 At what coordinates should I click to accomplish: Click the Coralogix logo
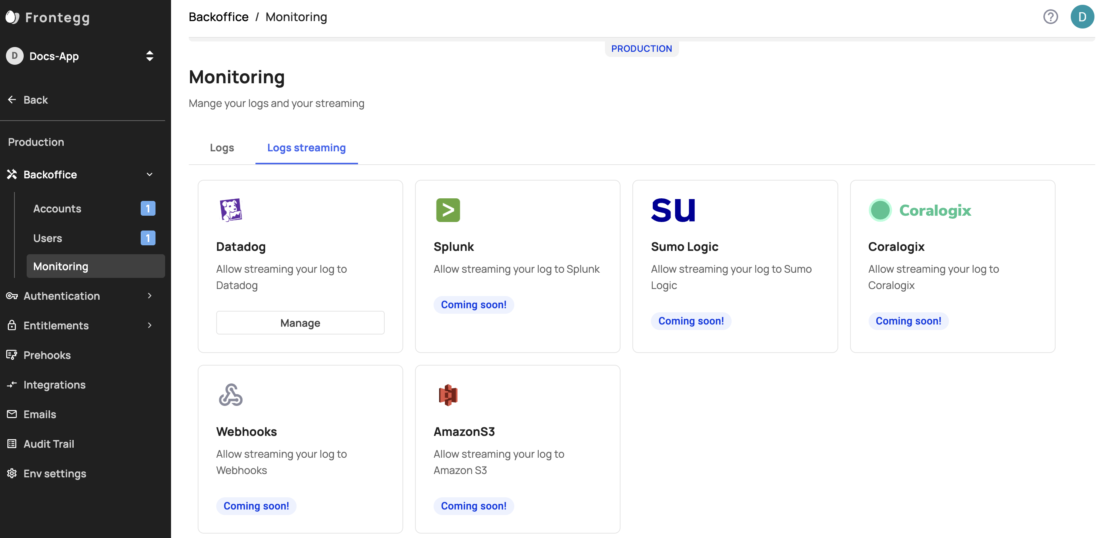point(920,210)
